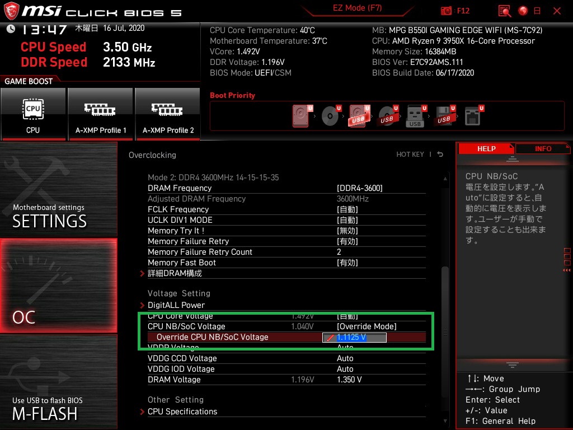Change the UCLK DIV1 MODE setting

click(x=347, y=219)
